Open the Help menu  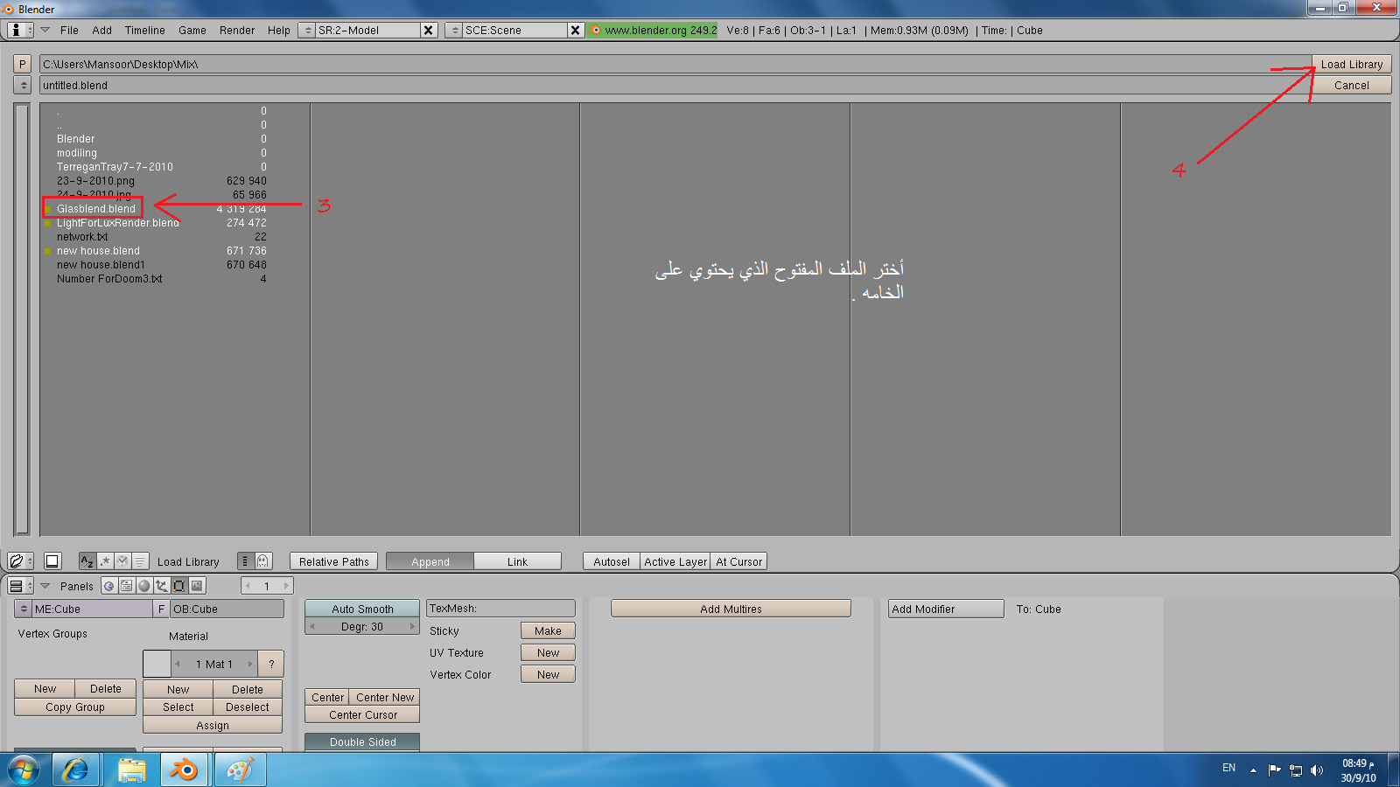[279, 30]
